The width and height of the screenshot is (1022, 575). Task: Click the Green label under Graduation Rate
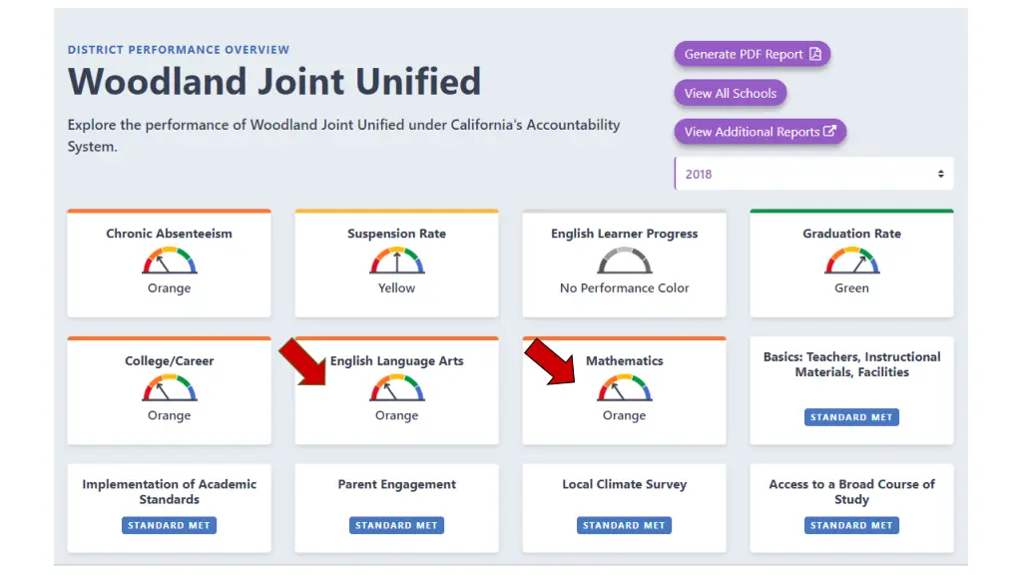tap(852, 288)
